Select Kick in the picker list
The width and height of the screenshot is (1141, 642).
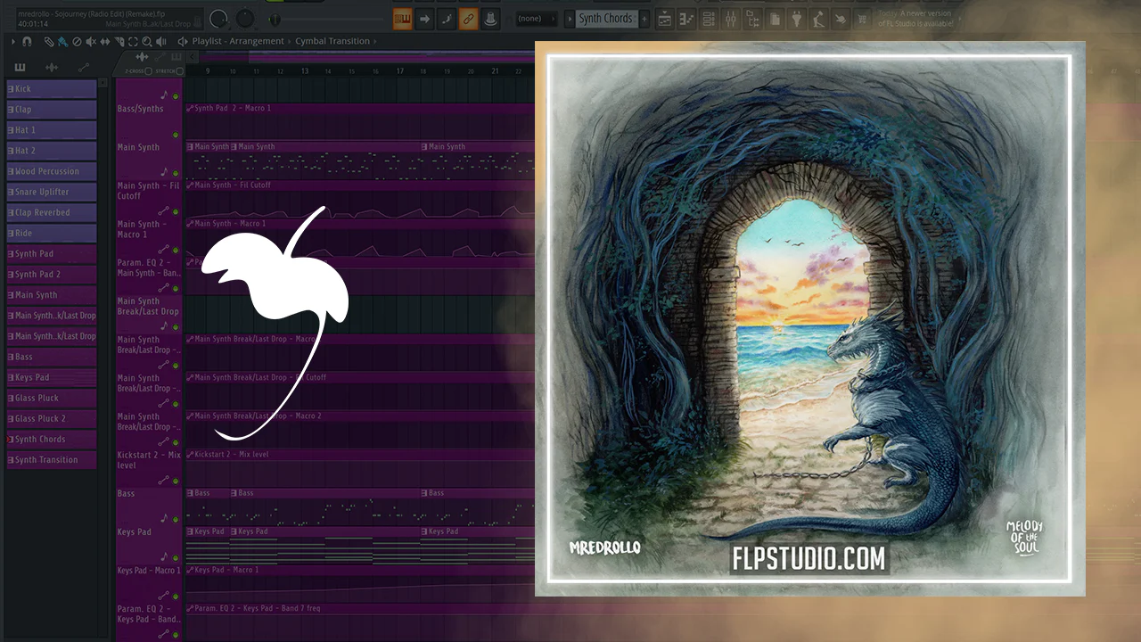52,89
